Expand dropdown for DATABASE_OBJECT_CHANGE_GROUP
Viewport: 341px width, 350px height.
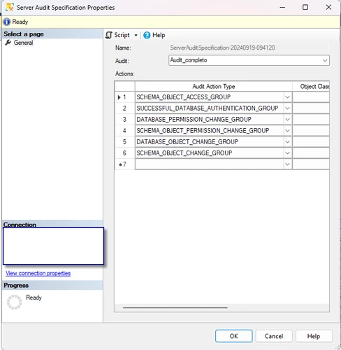tap(288, 142)
